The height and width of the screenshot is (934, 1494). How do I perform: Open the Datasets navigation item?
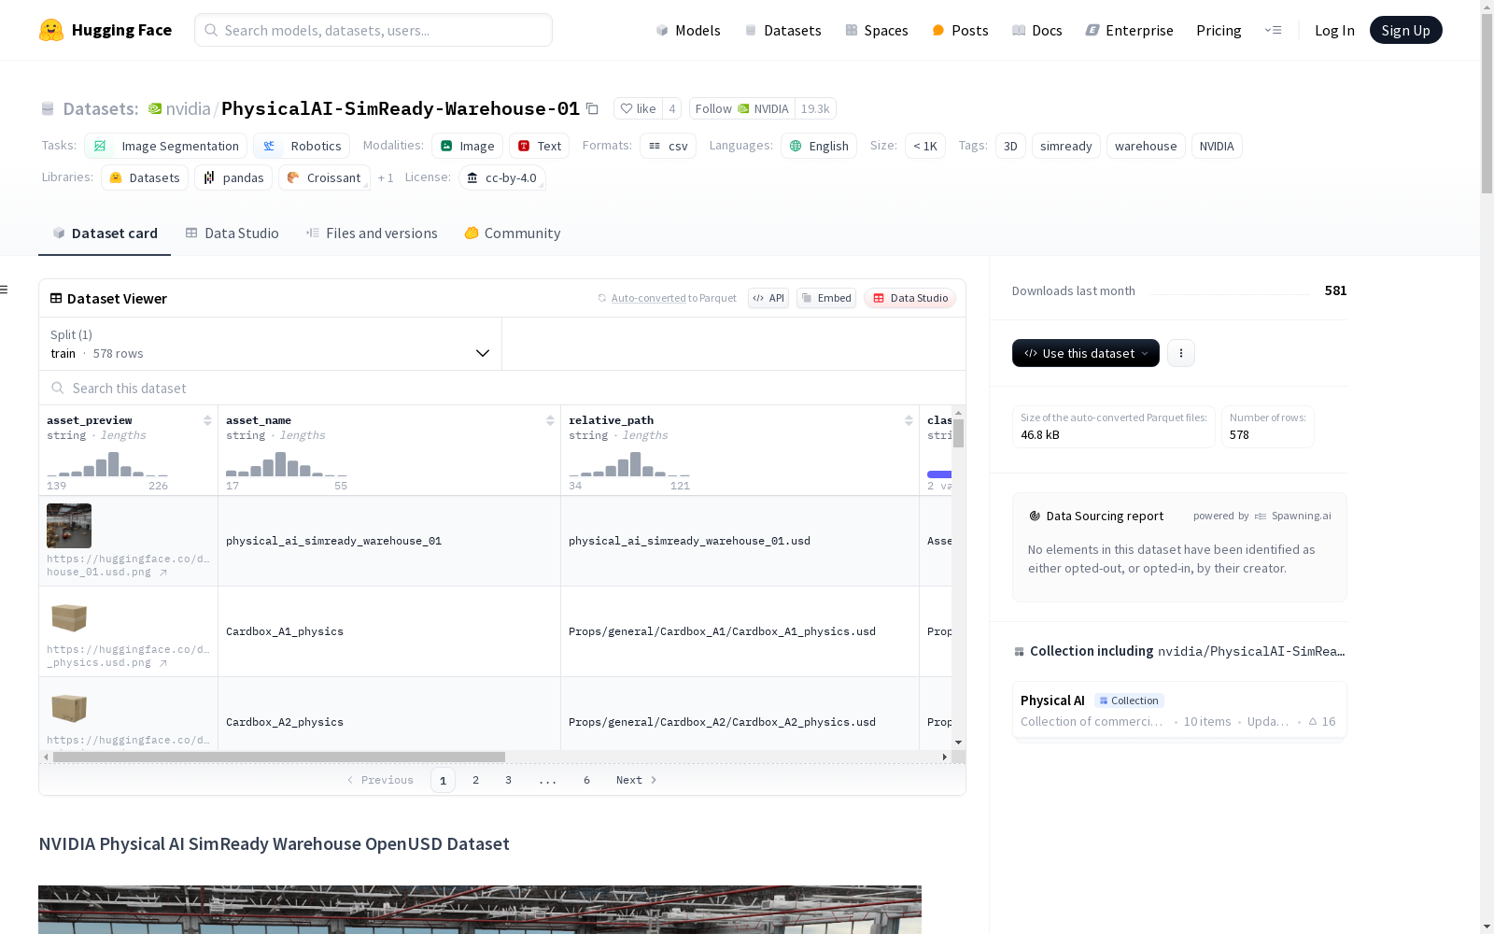(782, 30)
